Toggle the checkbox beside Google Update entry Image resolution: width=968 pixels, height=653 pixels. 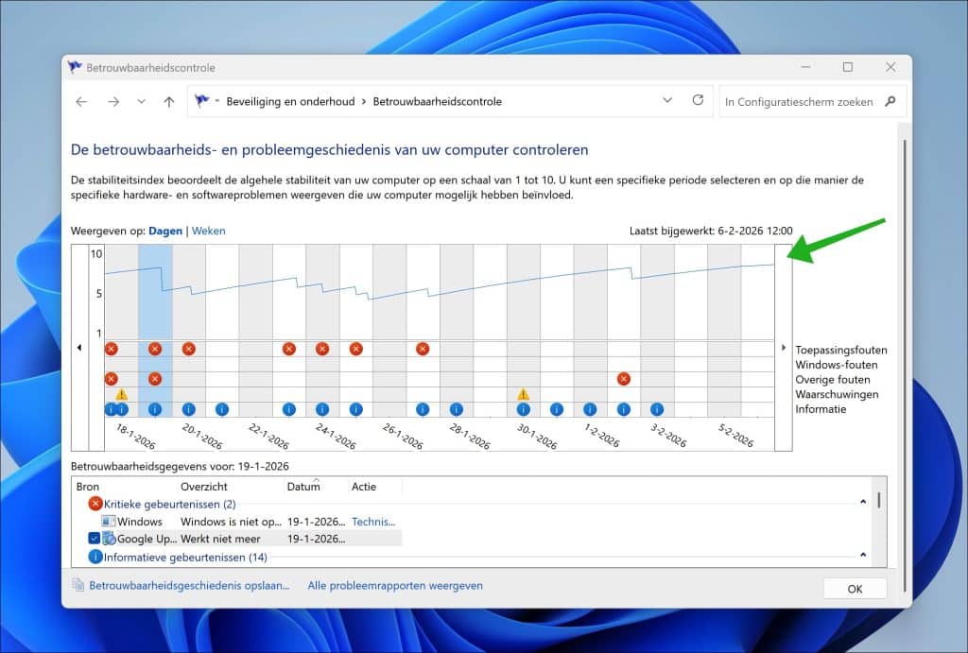pos(95,538)
